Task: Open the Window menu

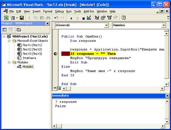Action: (102, 11)
